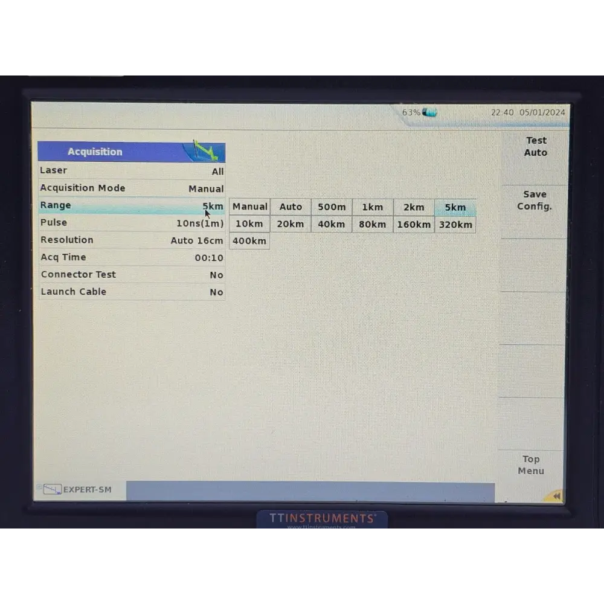The height and width of the screenshot is (604, 604).
Task: Open the Acquisition Mode setting row
Action: (x=132, y=188)
